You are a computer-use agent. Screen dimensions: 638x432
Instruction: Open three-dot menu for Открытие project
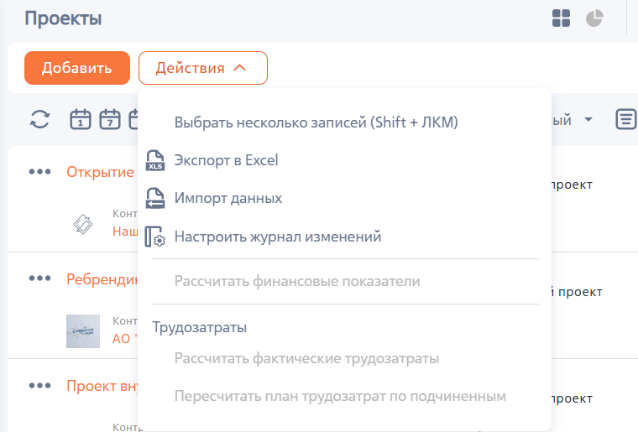(x=40, y=172)
